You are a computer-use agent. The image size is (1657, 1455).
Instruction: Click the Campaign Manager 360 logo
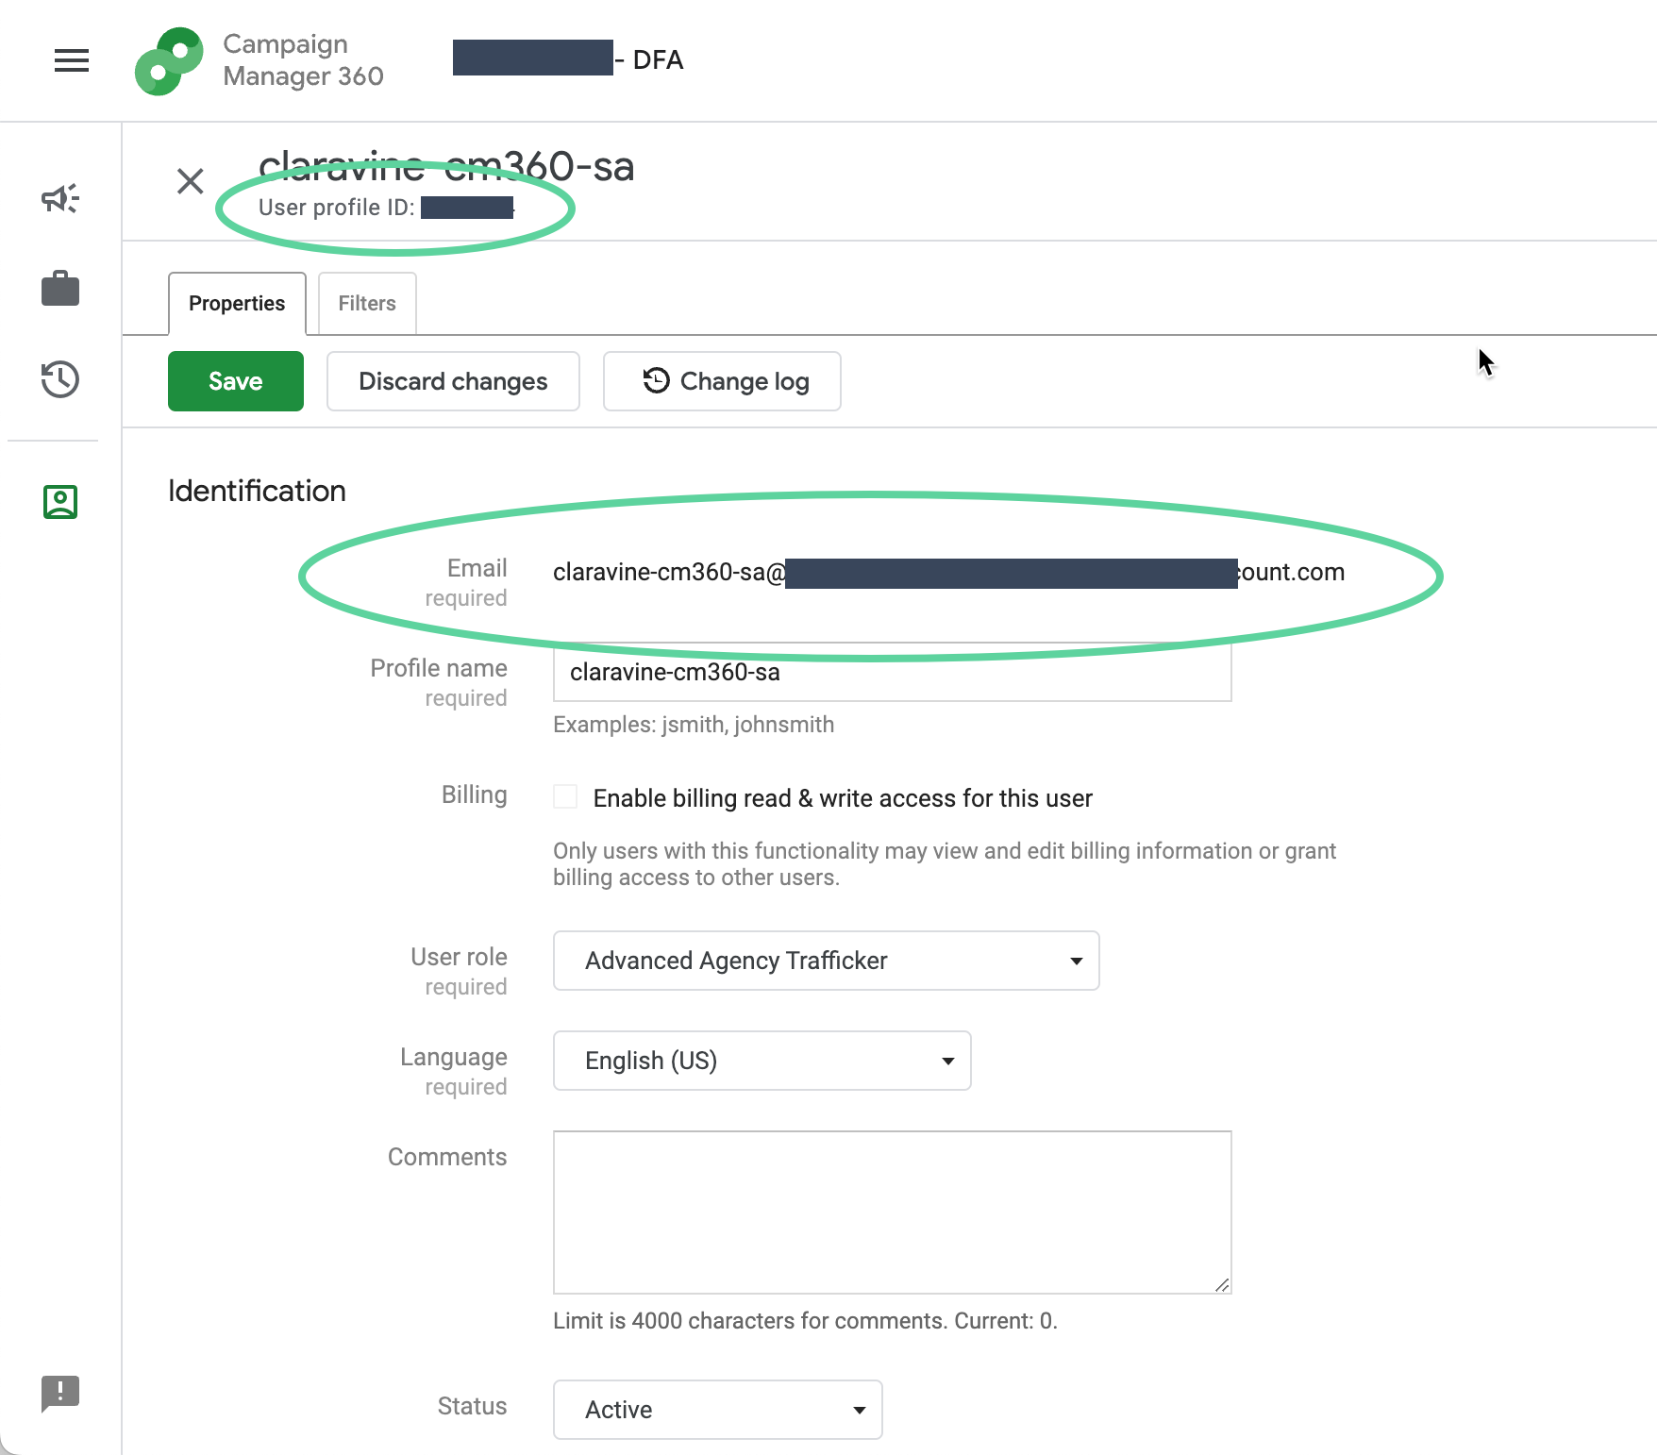click(169, 61)
